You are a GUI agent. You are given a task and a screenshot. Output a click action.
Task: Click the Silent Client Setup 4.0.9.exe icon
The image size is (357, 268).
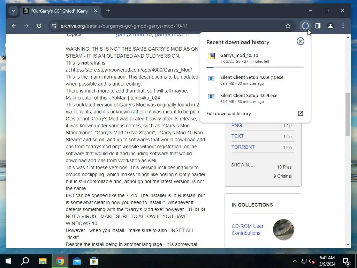pyautogui.click(x=211, y=97)
